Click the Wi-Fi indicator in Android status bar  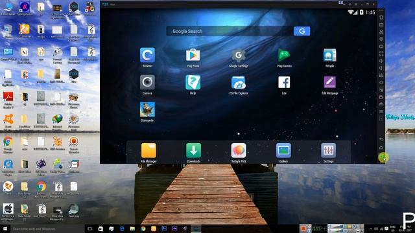tap(350, 12)
